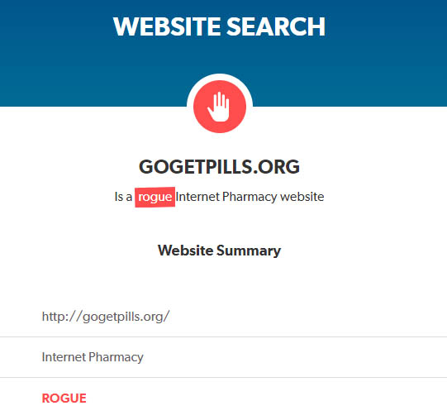The height and width of the screenshot is (420, 447).
Task: Click the divider line under the URL row
Action: [x=223, y=336]
